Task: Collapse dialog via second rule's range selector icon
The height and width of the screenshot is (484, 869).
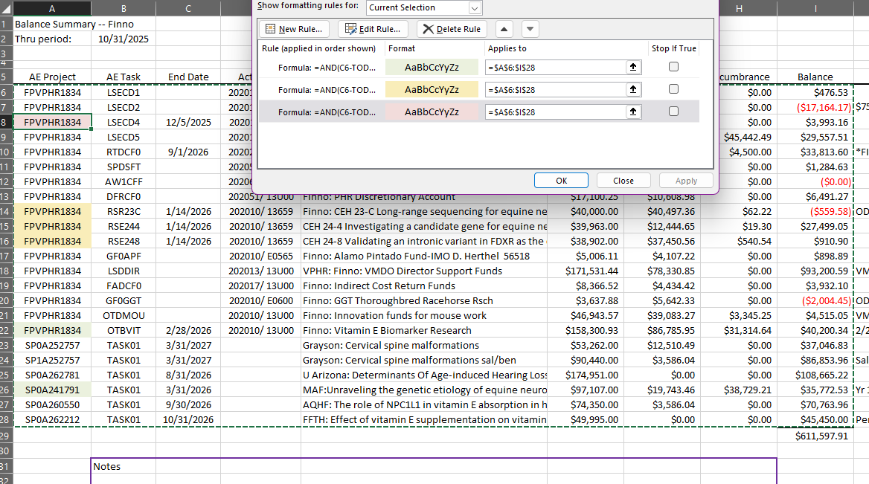Action: click(633, 89)
